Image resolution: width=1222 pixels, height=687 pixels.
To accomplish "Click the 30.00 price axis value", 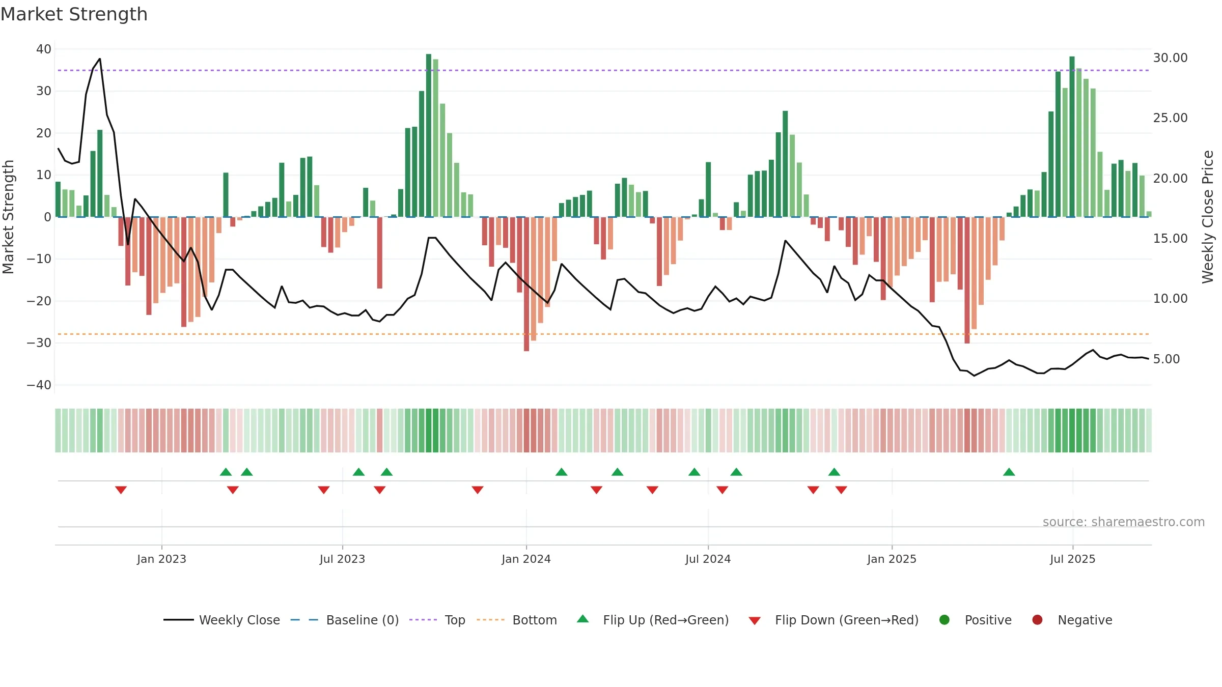I will [1170, 58].
